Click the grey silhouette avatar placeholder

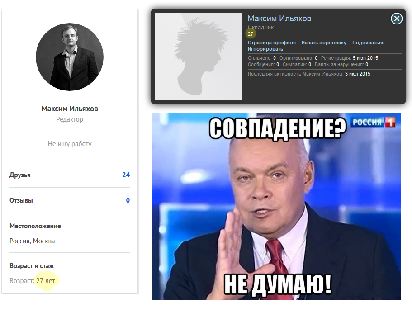[199, 57]
